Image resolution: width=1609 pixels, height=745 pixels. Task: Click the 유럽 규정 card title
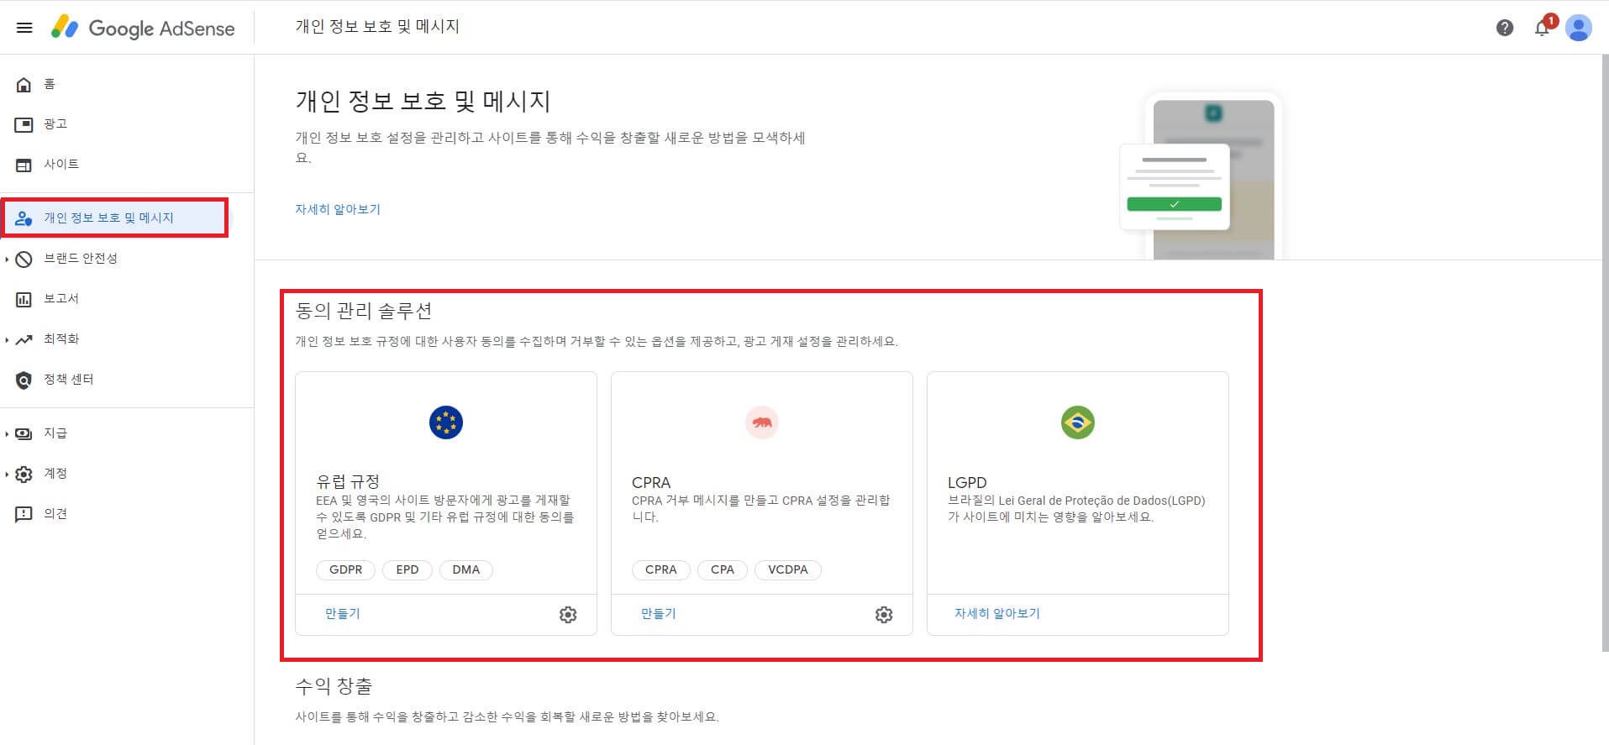(x=348, y=482)
